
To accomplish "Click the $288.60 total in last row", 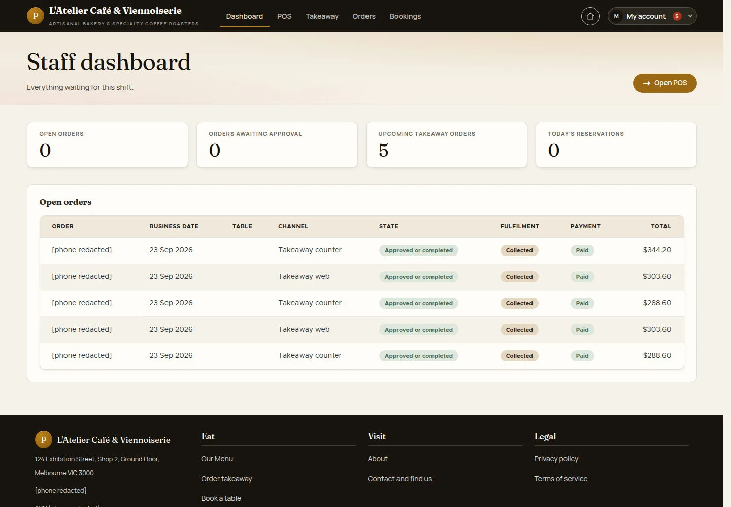I will (657, 355).
